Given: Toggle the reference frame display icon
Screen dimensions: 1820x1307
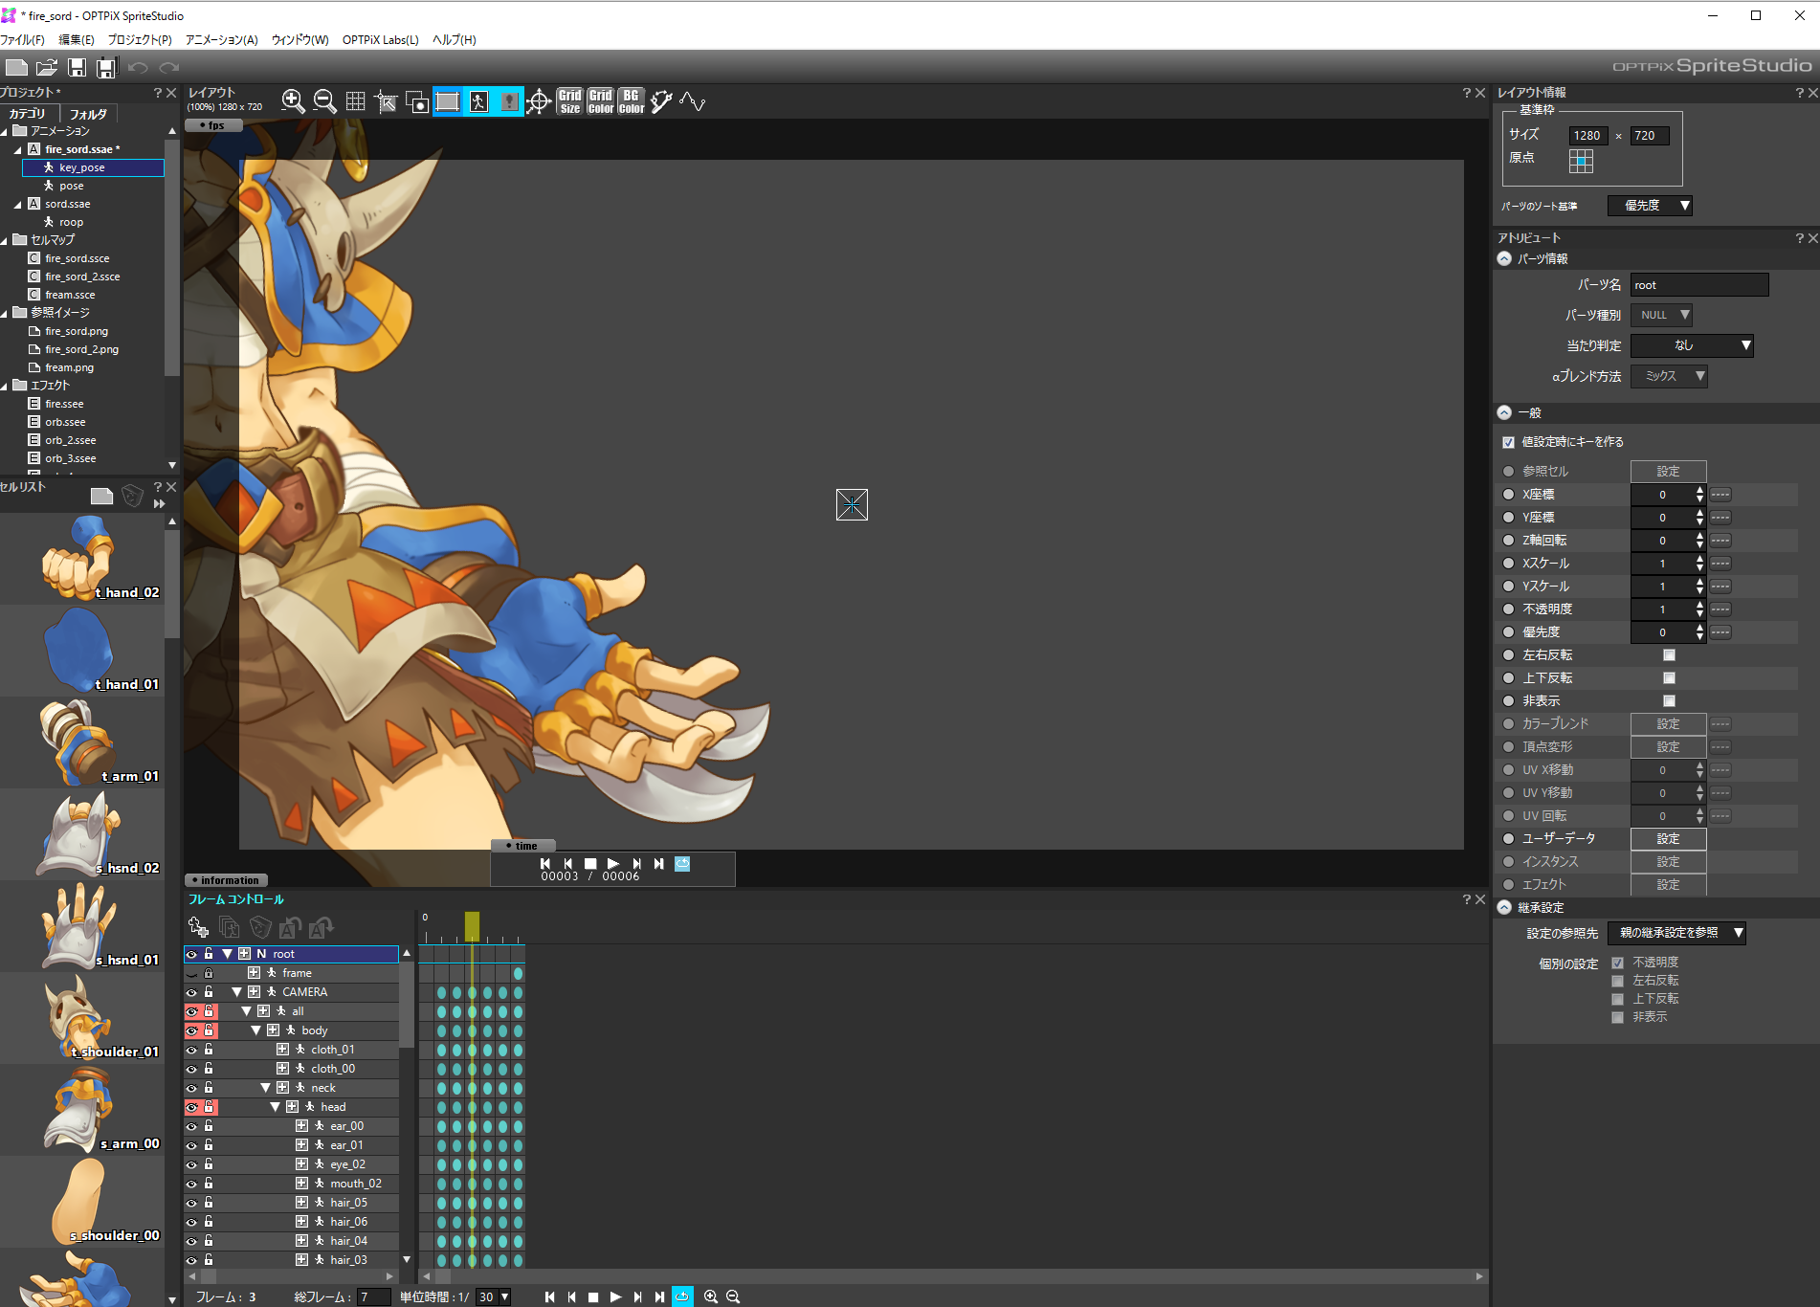Looking at the screenshot, I should tap(447, 101).
